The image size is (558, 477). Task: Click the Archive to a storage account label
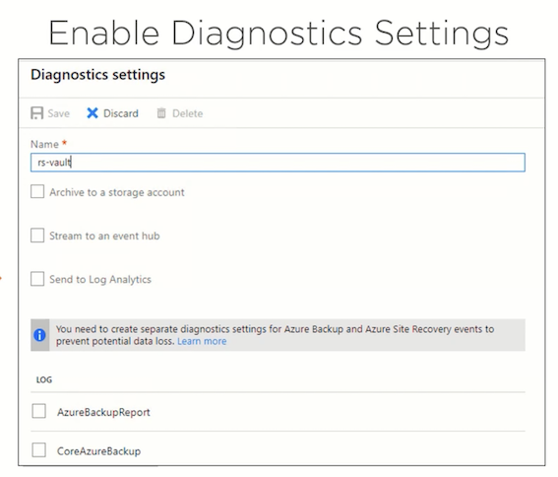coord(117,192)
